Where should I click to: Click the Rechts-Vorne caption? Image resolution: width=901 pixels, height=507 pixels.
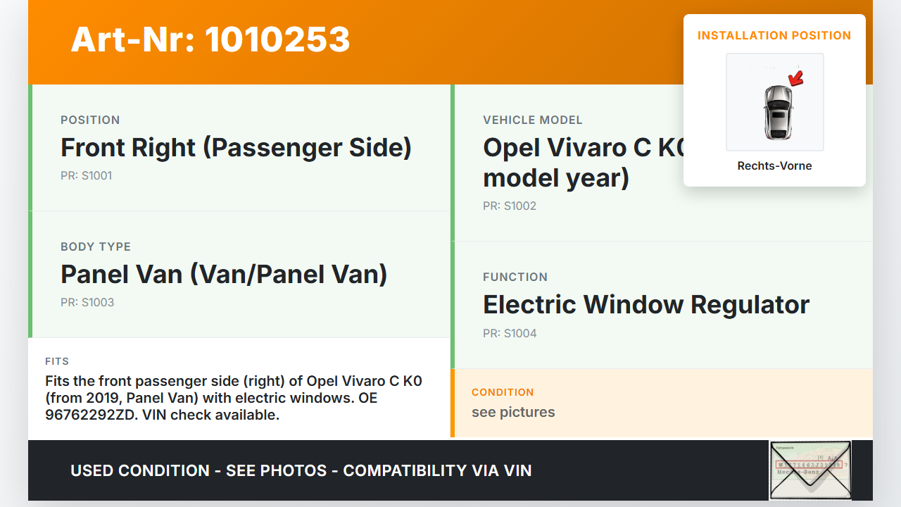(774, 166)
